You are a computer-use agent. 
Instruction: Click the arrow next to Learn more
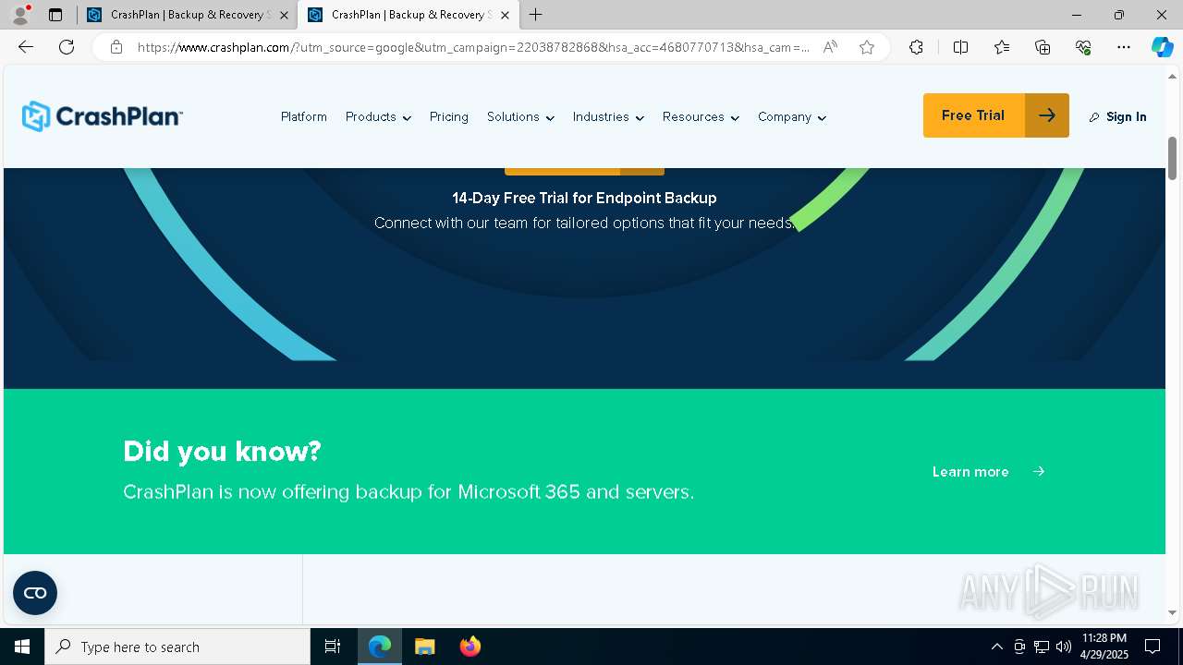1039,471
